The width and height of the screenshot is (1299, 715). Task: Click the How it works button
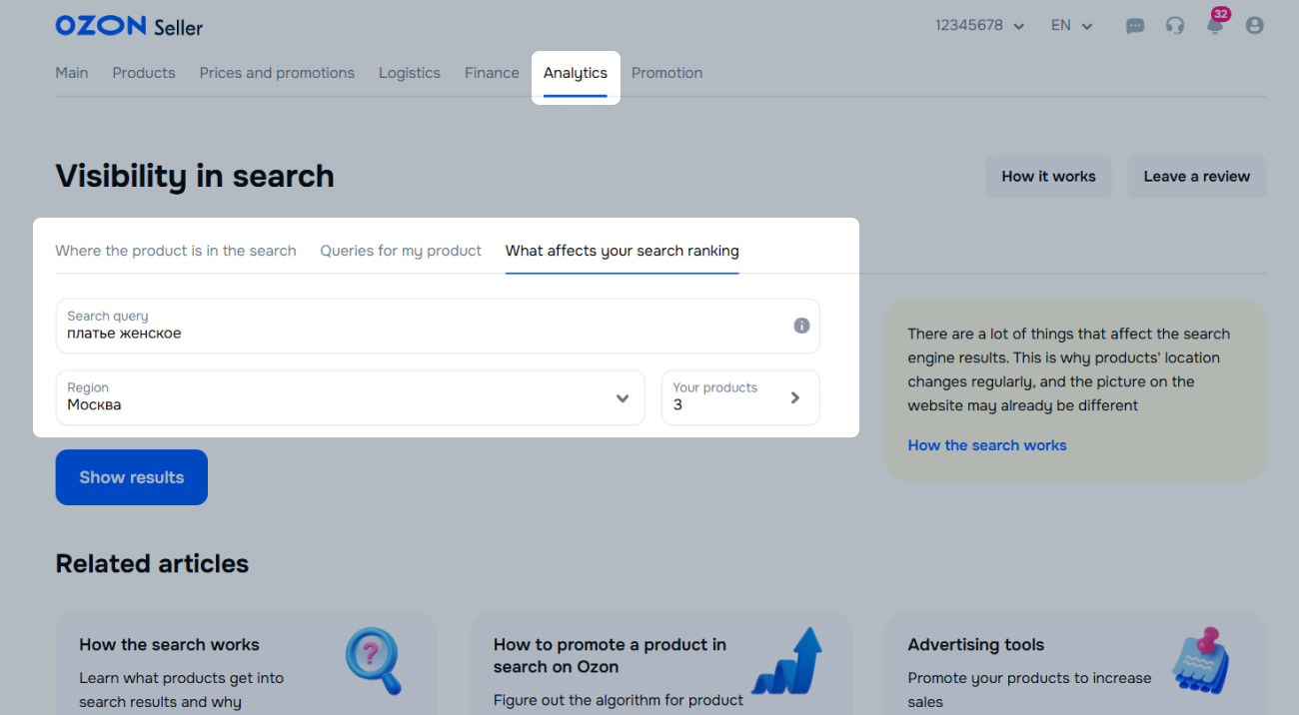1048,177
